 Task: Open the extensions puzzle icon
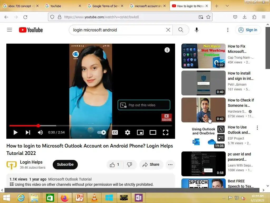(254, 17)
